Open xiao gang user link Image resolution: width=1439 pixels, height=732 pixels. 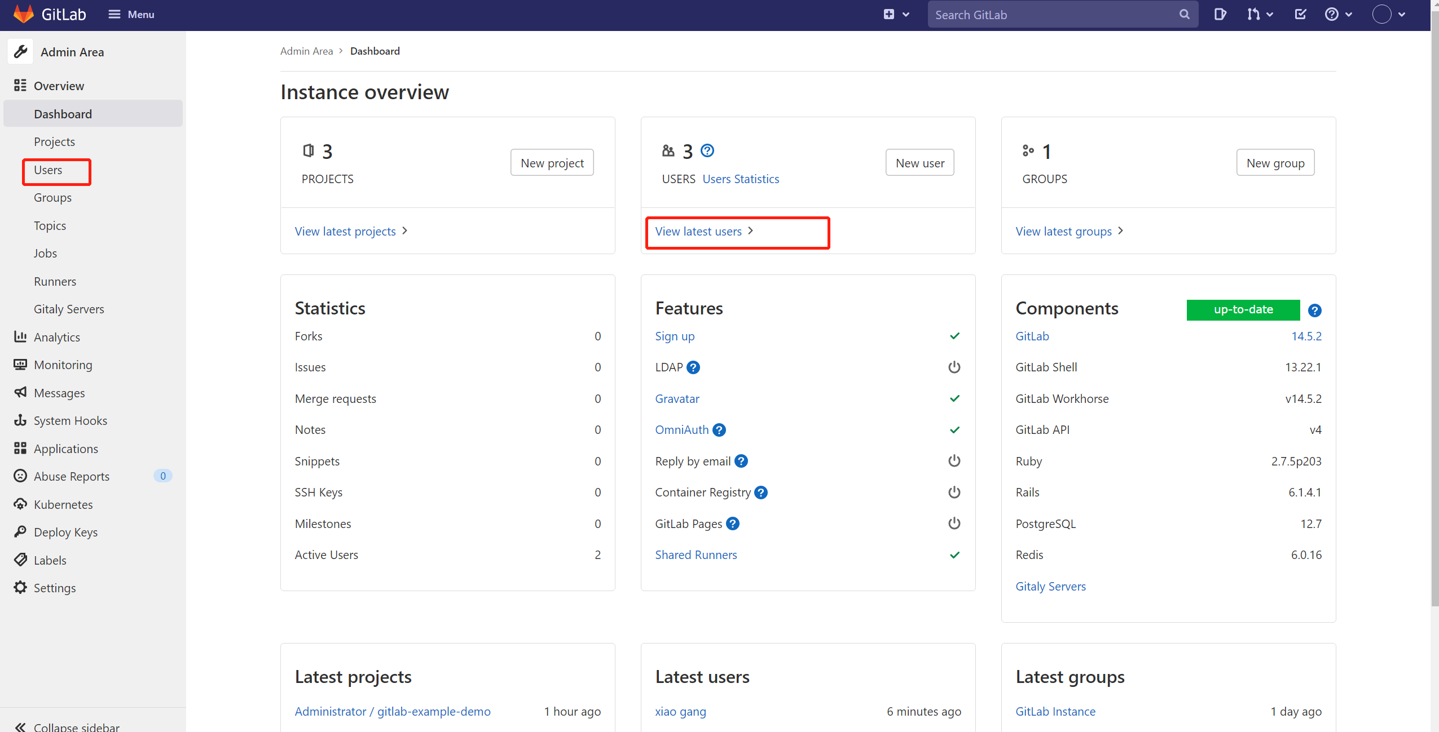680,711
